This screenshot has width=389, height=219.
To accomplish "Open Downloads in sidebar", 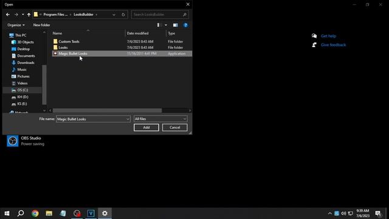I will tap(26, 63).
